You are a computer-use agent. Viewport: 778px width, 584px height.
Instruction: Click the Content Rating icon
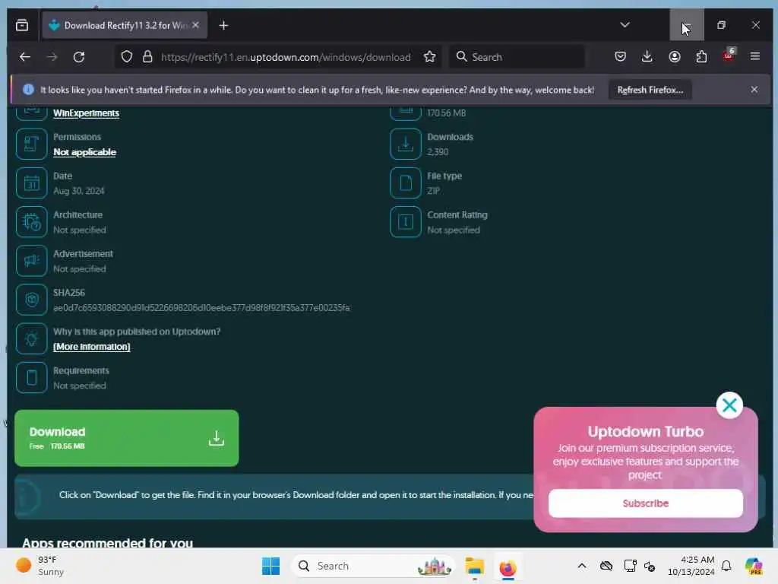click(x=406, y=222)
